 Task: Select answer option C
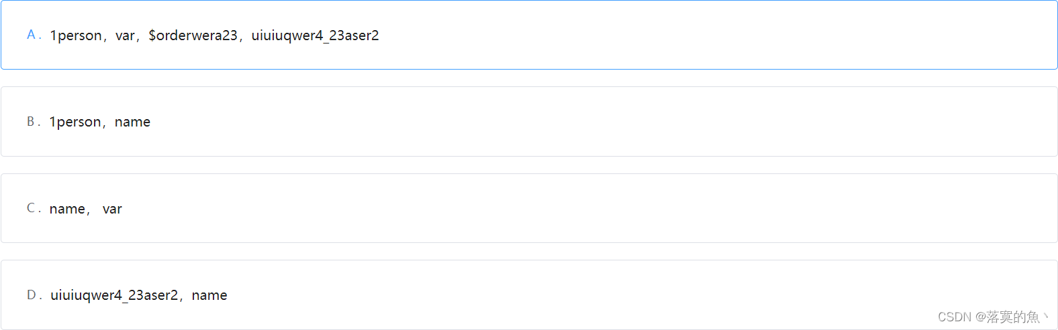tap(529, 208)
